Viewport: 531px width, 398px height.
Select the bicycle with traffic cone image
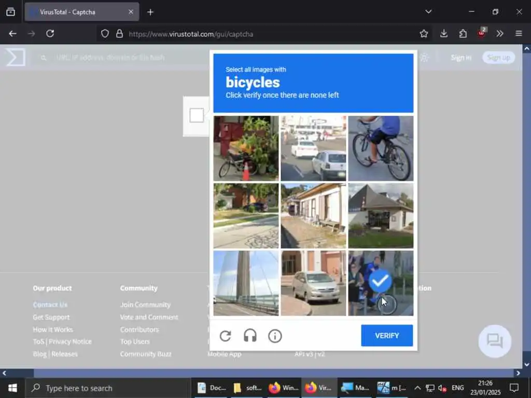point(246,148)
